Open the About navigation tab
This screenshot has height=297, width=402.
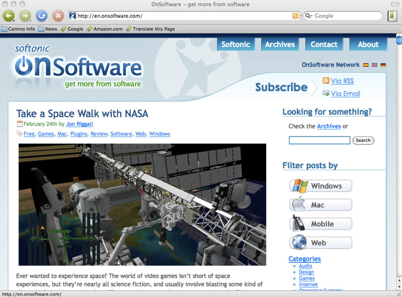[368, 45]
